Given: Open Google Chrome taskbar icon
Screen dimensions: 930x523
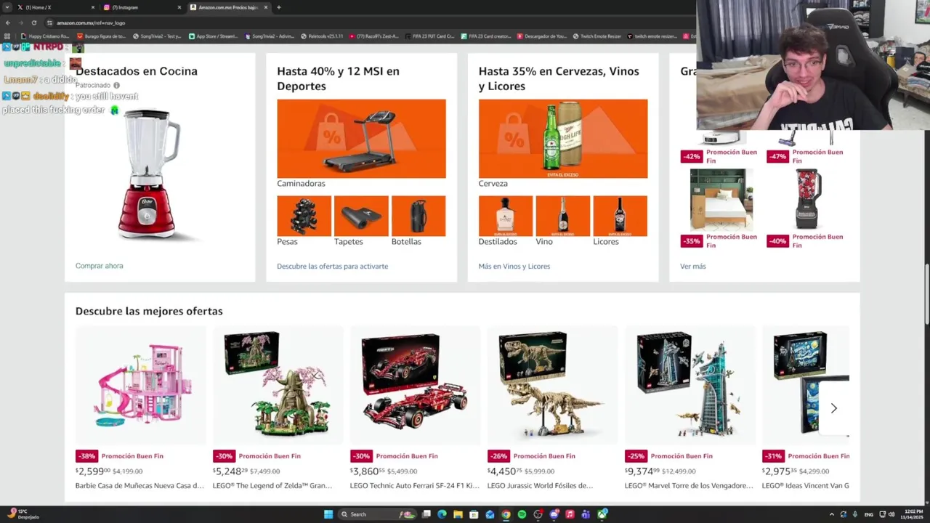Looking at the screenshot, I should click(506, 514).
